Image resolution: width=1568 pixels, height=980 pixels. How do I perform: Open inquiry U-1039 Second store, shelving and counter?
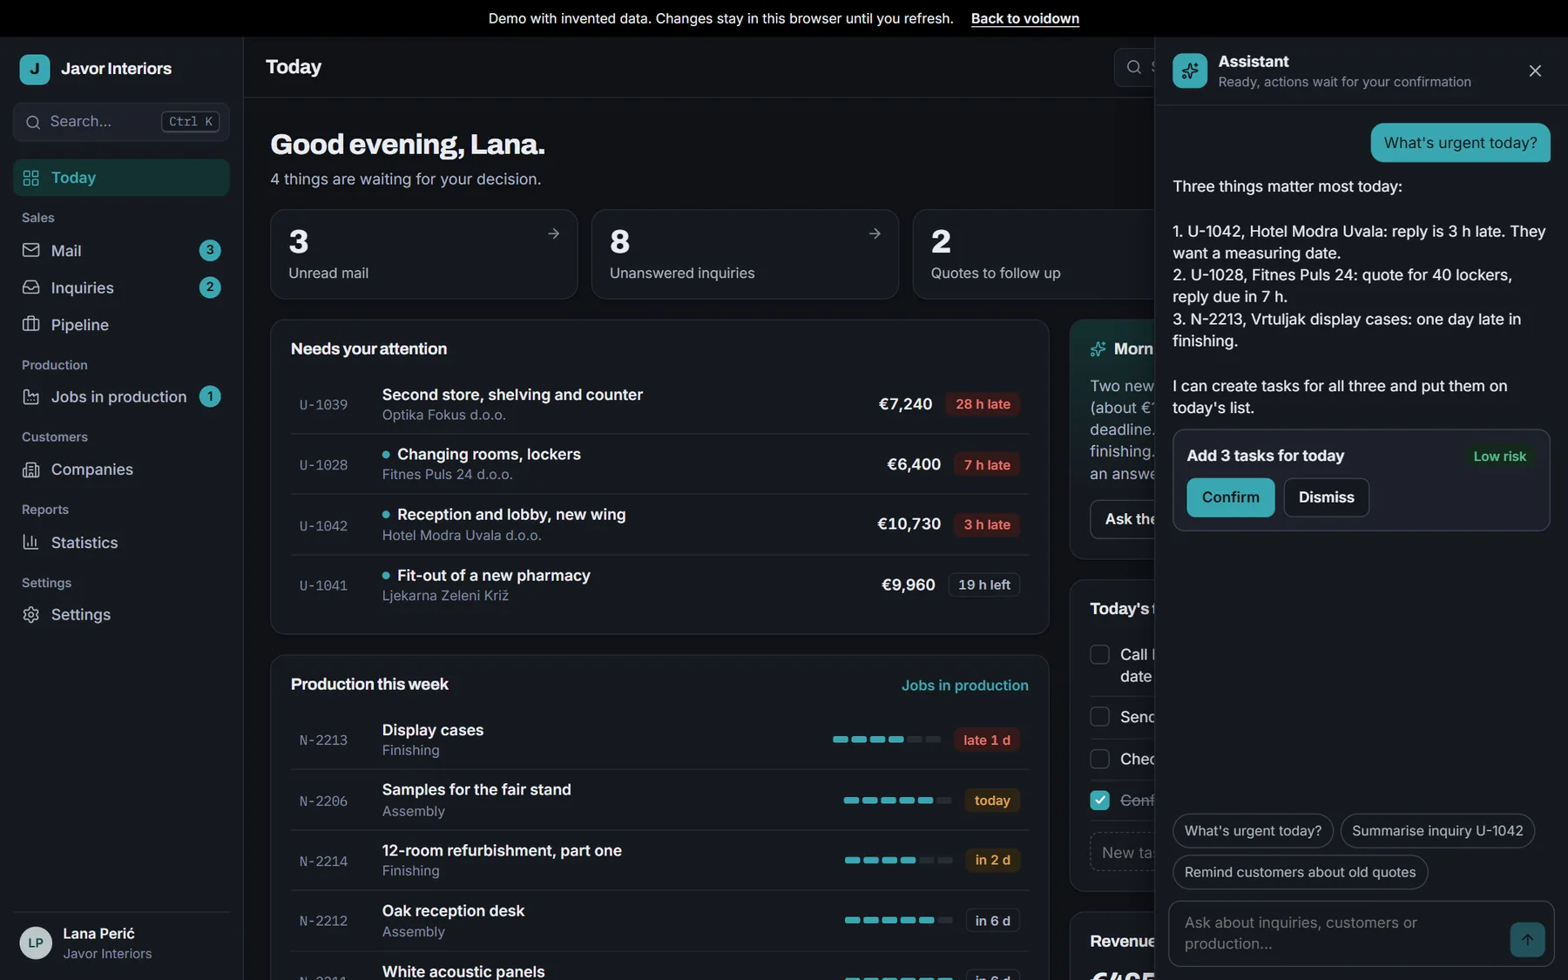(x=659, y=404)
